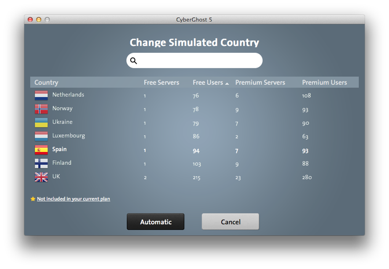Click the magnifying glass search icon
The height and width of the screenshot is (269, 389).
tap(133, 61)
